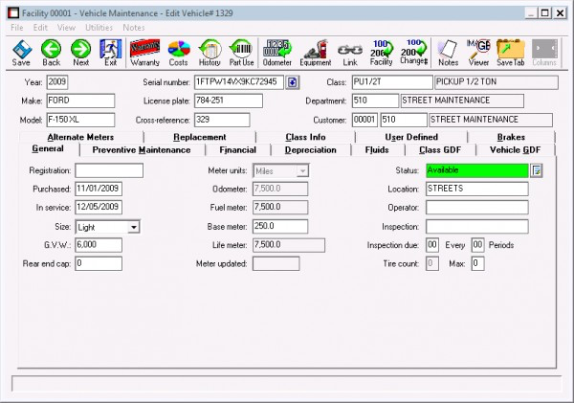Click the Link chain icon
This screenshot has width=574, height=403.
point(350,53)
